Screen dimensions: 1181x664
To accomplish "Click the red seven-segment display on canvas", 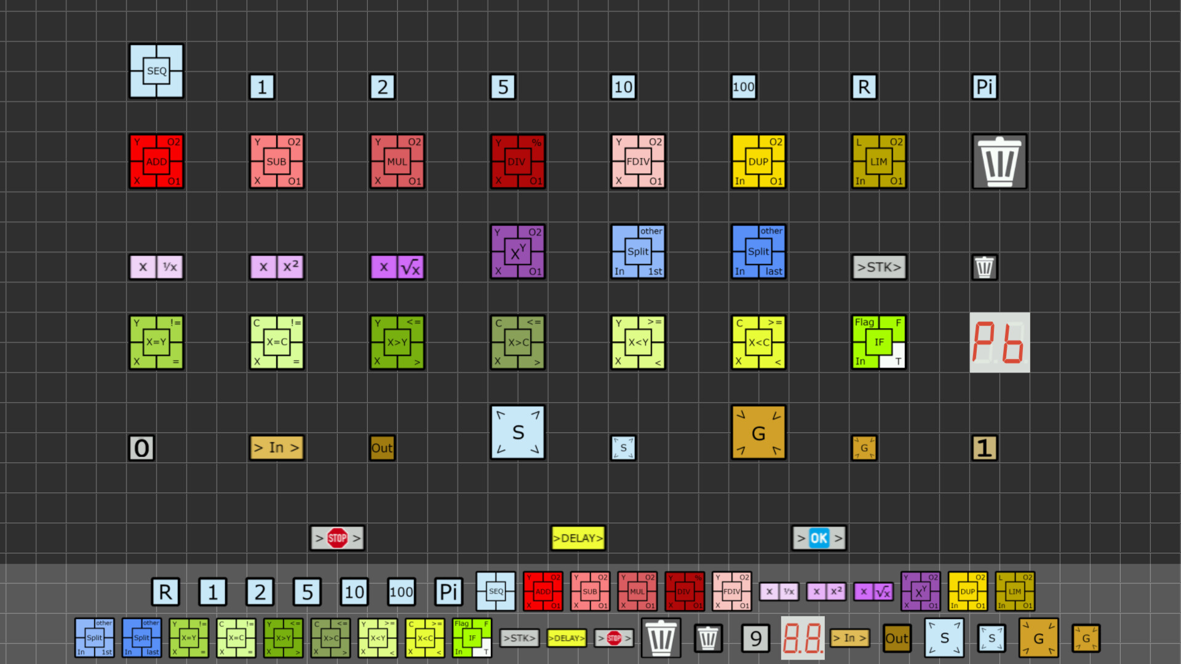I will tap(999, 342).
